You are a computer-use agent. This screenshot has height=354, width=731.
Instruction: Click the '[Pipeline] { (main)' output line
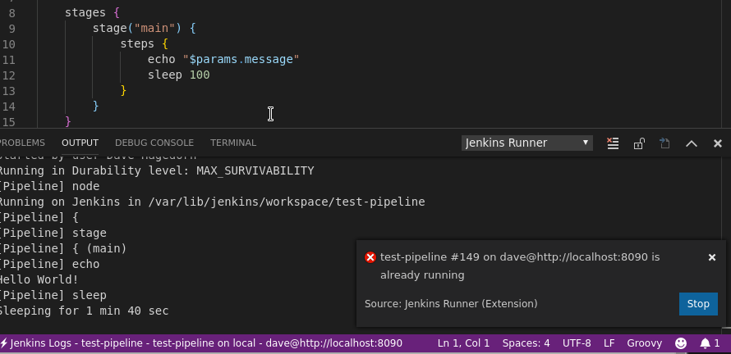click(x=63, y=248)
